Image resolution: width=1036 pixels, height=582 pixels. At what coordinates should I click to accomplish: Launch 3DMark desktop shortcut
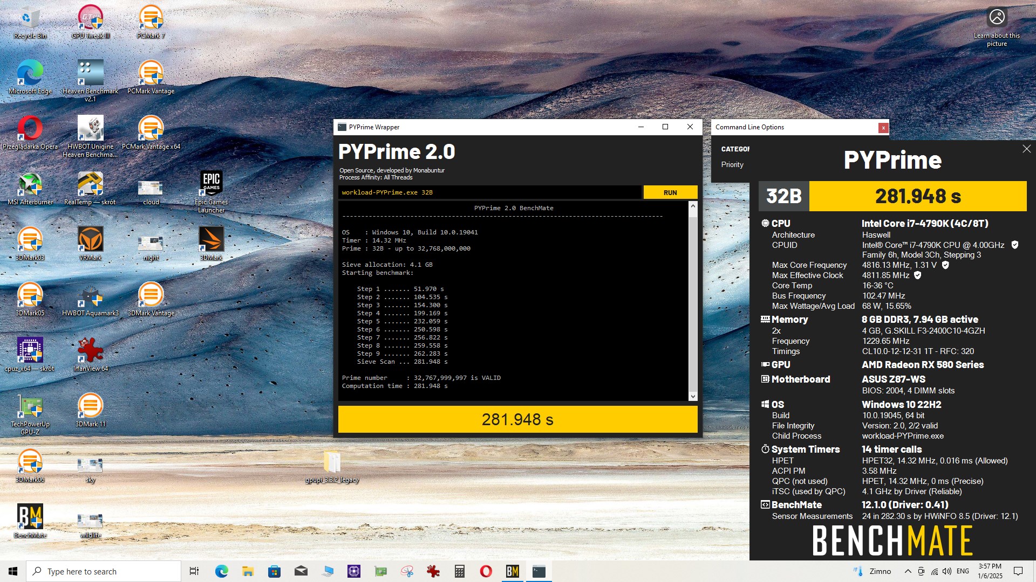click(x=212, y=244)
